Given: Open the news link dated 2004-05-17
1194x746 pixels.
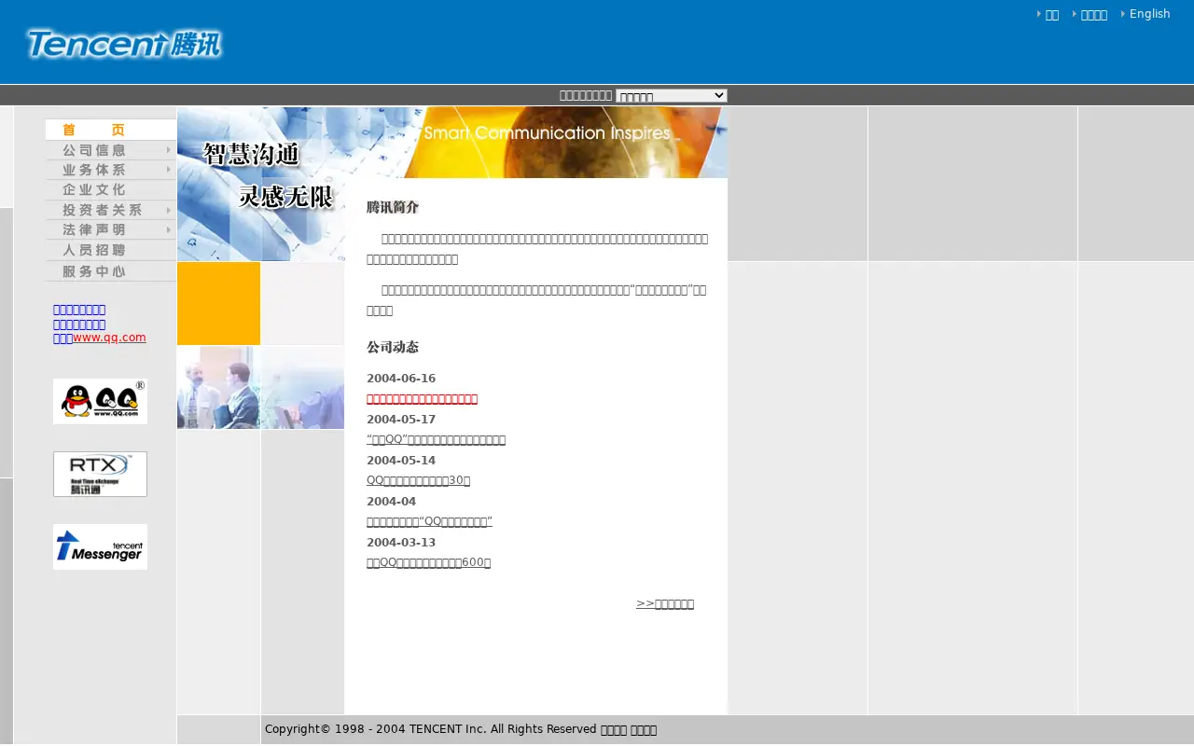Looking at the screenshot, I should [x=436, y=440].
